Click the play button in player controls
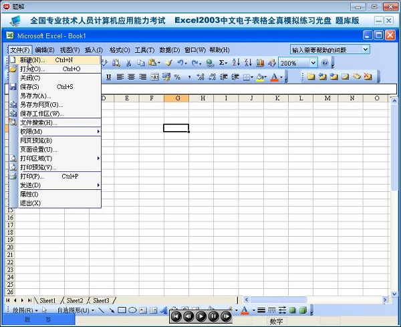Viewport: 401px width, 327px height. (x=201, y=316)
